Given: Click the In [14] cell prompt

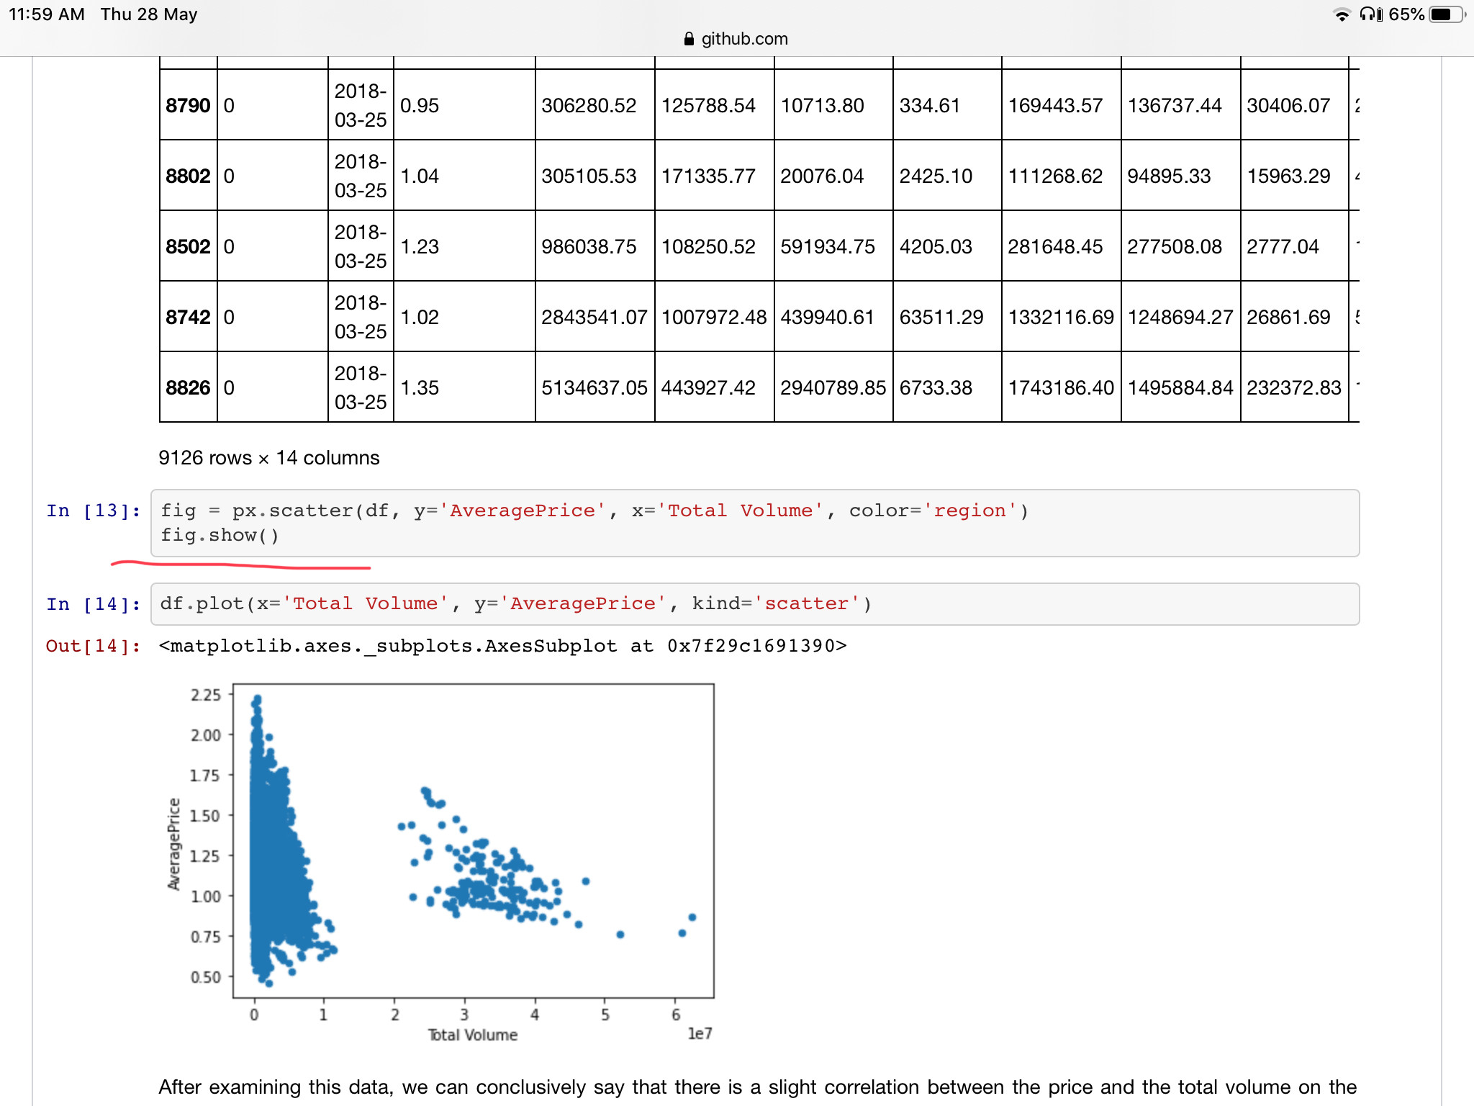Looking at the screenshot, I should click(94, 604).
